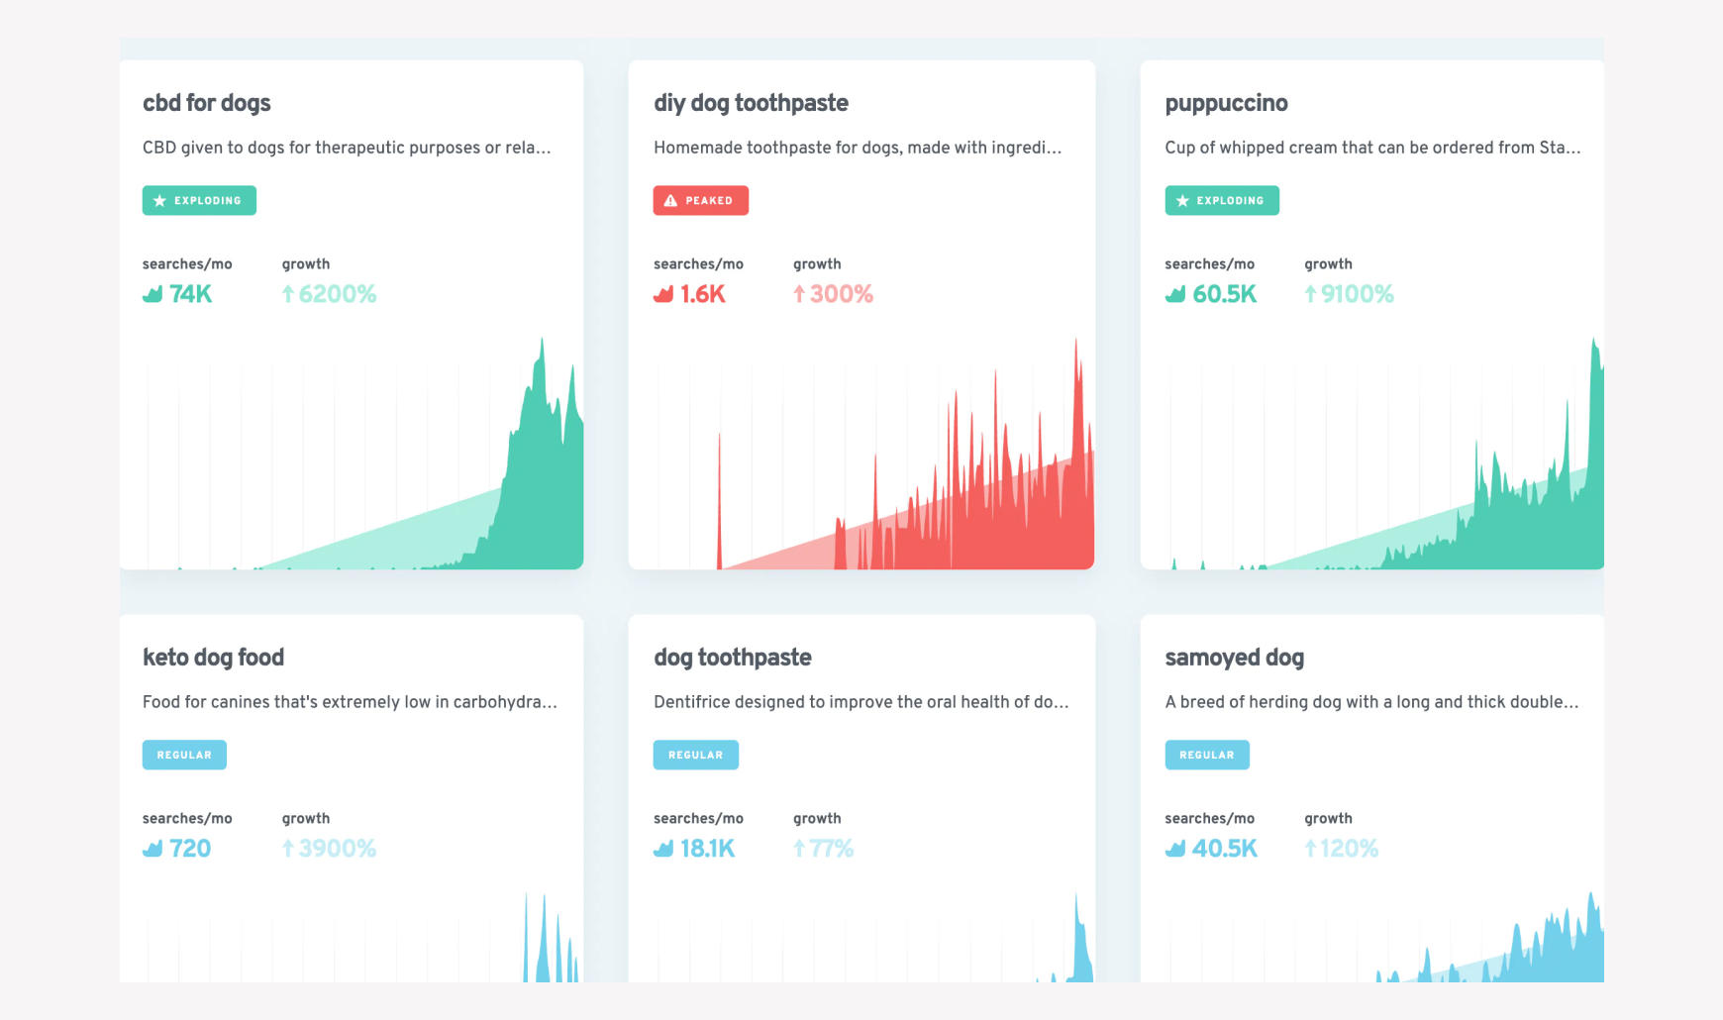This screenshot has width=1723, height=1020.
Task: Click the warning triangle icon in PEAKED badge
Action: point(670,201)
